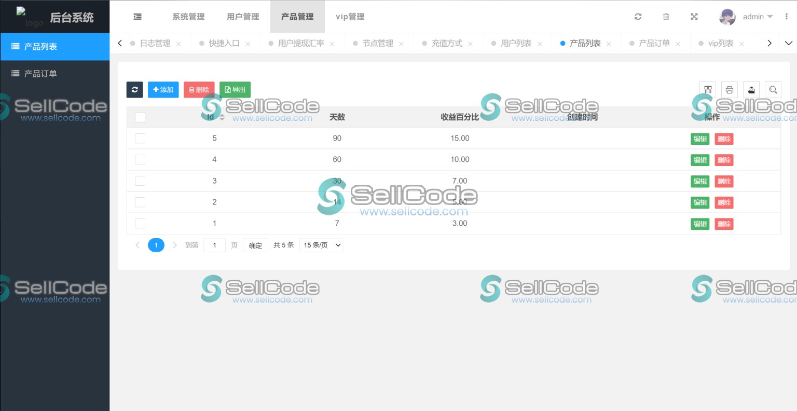The height and width of the screenshot is (411, 797).
Task: Select 产品列表 in the sidebar
Action: [55, 47]
